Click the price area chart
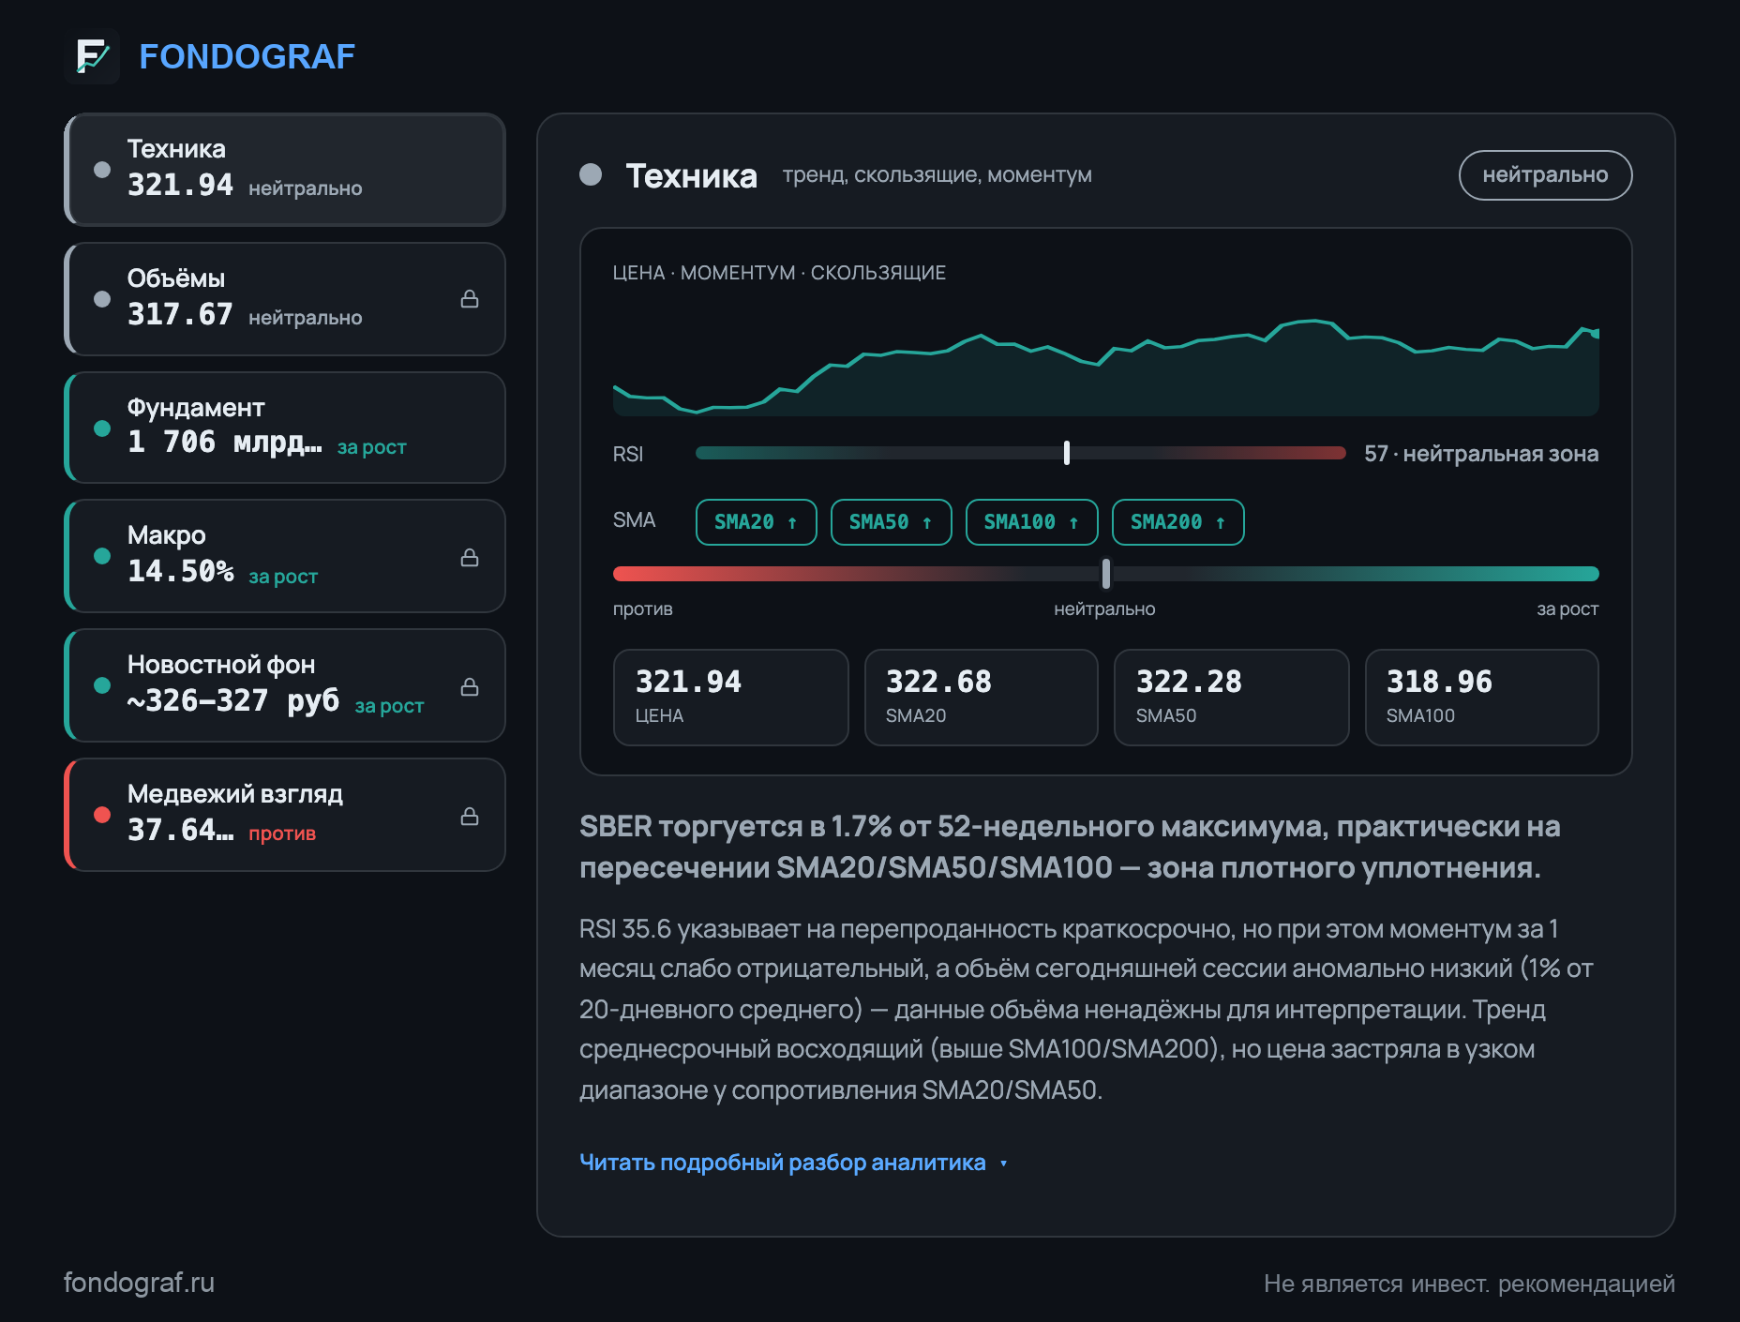Viewport: 1740px width, 1322px height. pyautogui.click(x=1106, y=368)
